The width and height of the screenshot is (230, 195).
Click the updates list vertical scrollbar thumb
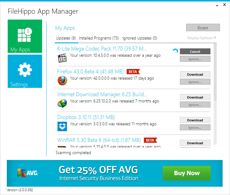215,72
